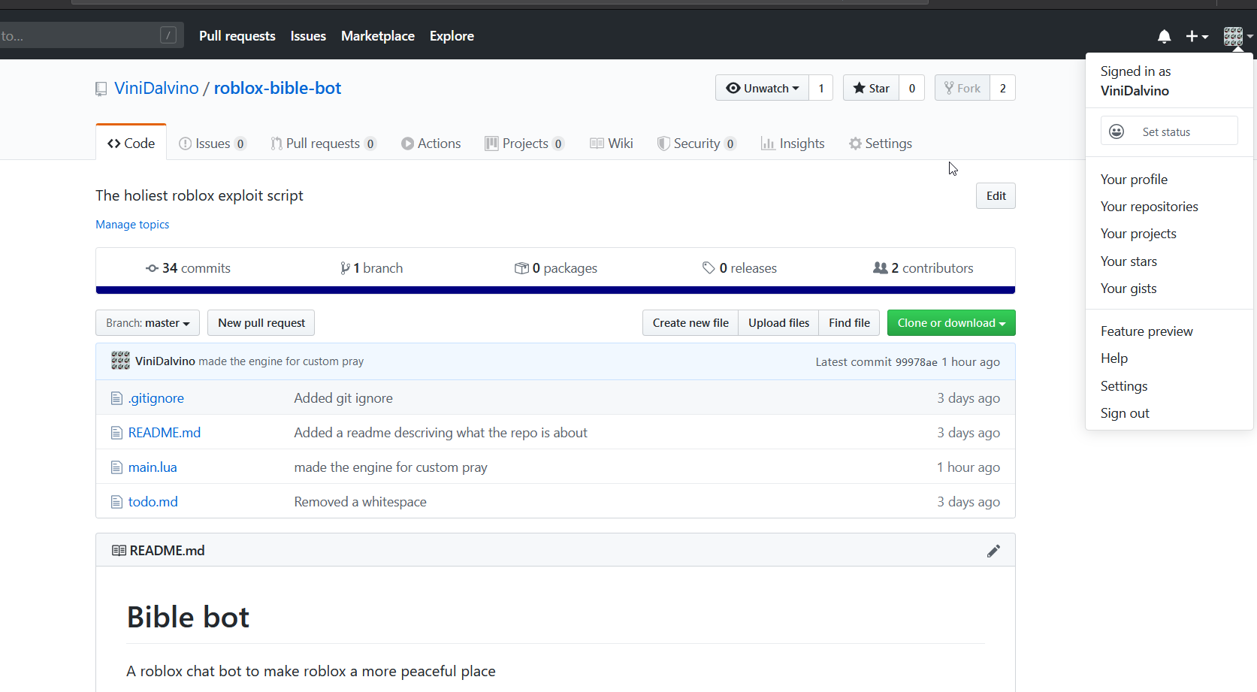View the 2 contributors
Viewport: 1257px width, 692px height.
point(923,268)
